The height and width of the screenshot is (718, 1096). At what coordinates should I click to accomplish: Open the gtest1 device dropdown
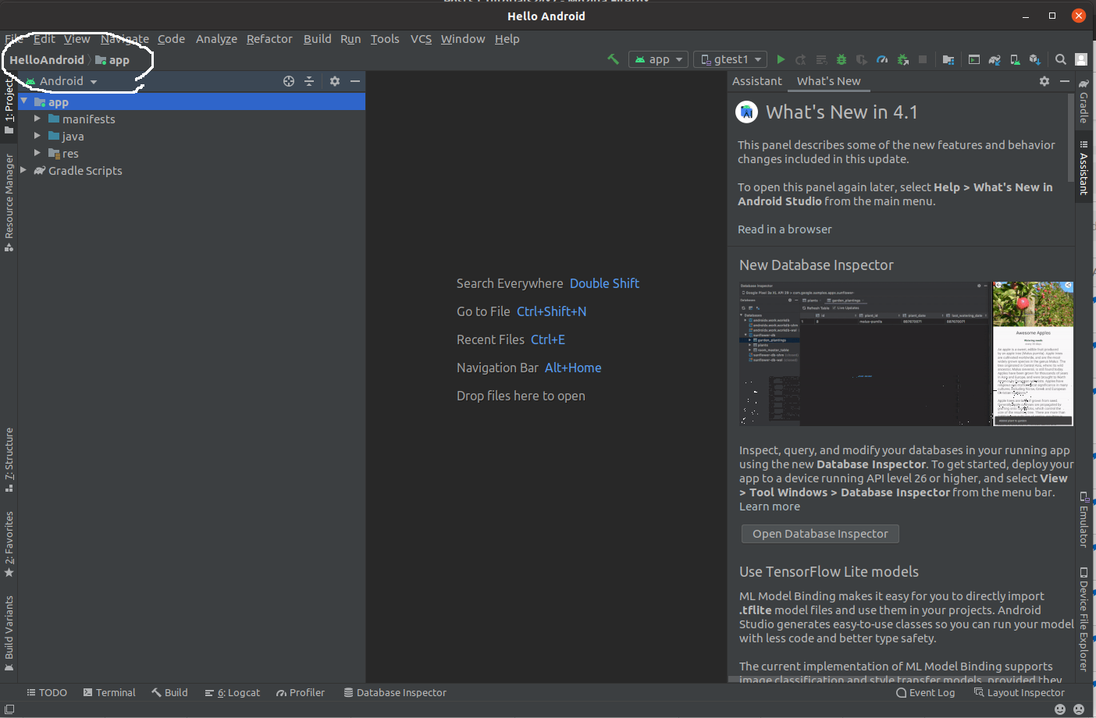tap(730, 59)
